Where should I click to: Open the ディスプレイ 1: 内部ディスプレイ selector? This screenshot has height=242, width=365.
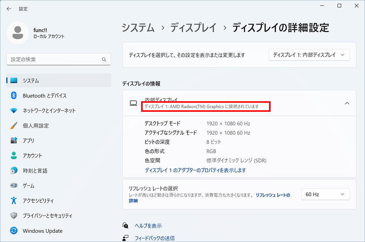click(309, 54)
